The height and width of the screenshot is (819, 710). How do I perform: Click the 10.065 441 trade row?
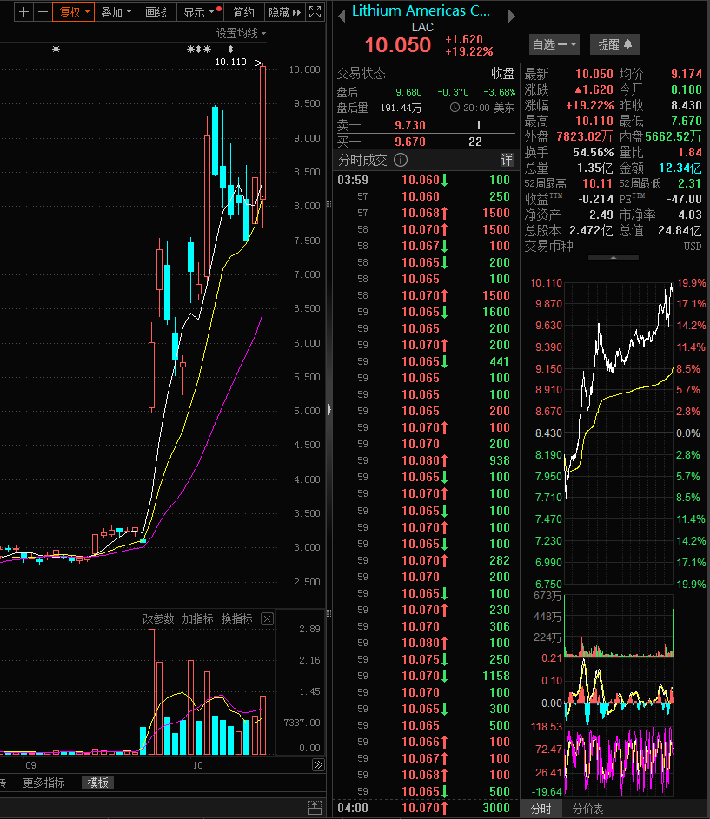tap(426, 361)
